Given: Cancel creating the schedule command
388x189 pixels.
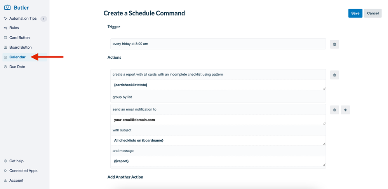Looking at the screenshot, I should [372, 13].
